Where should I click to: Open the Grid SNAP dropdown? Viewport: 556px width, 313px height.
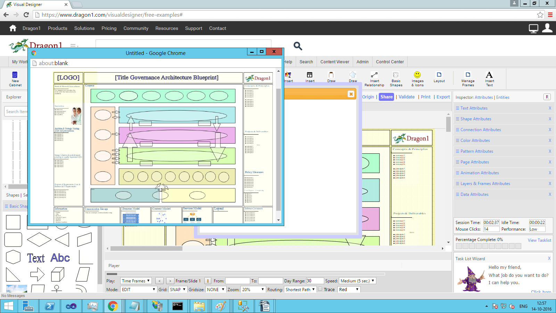click(x=178, y=289)
